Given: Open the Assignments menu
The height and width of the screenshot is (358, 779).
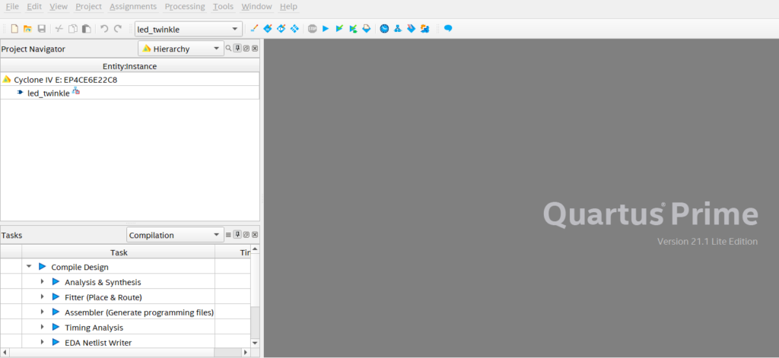Looking at the screenshot, I should coord(133,6).
